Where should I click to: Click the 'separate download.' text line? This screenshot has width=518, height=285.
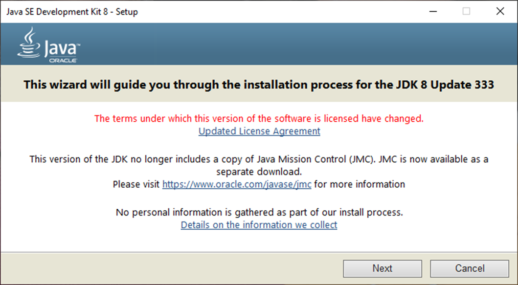(259, 172)
